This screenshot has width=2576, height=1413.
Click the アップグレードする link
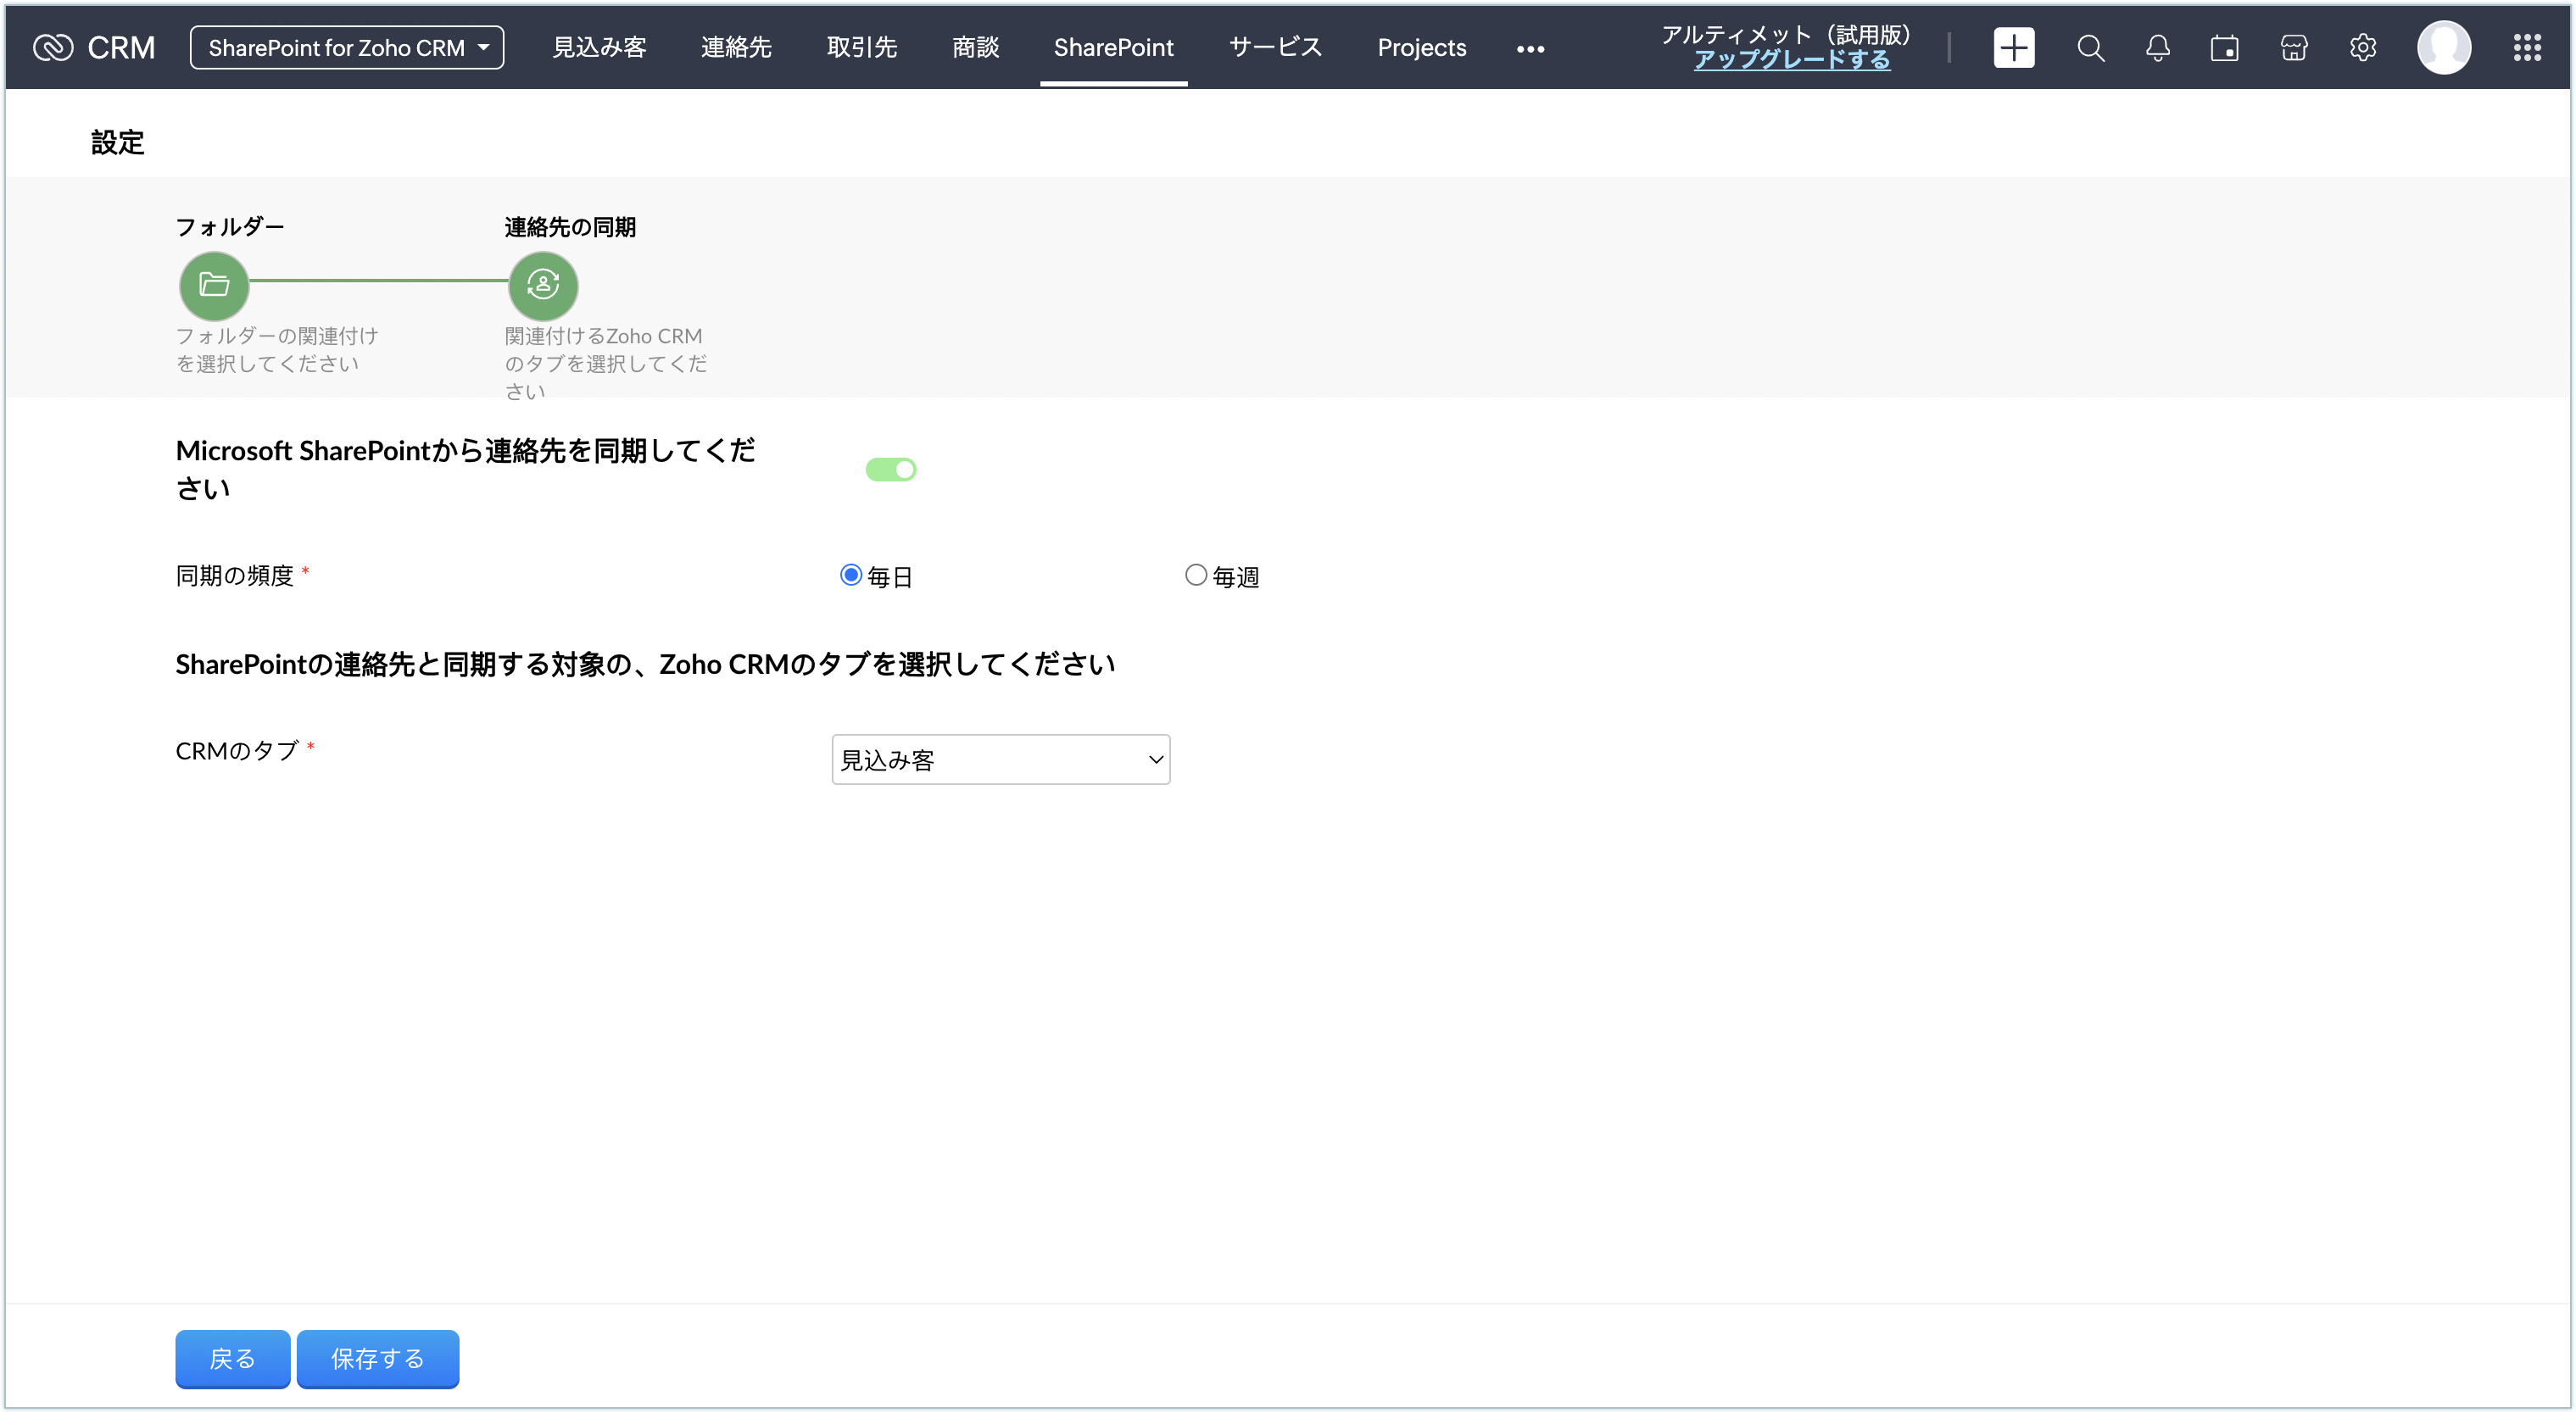pos(1791,60)
